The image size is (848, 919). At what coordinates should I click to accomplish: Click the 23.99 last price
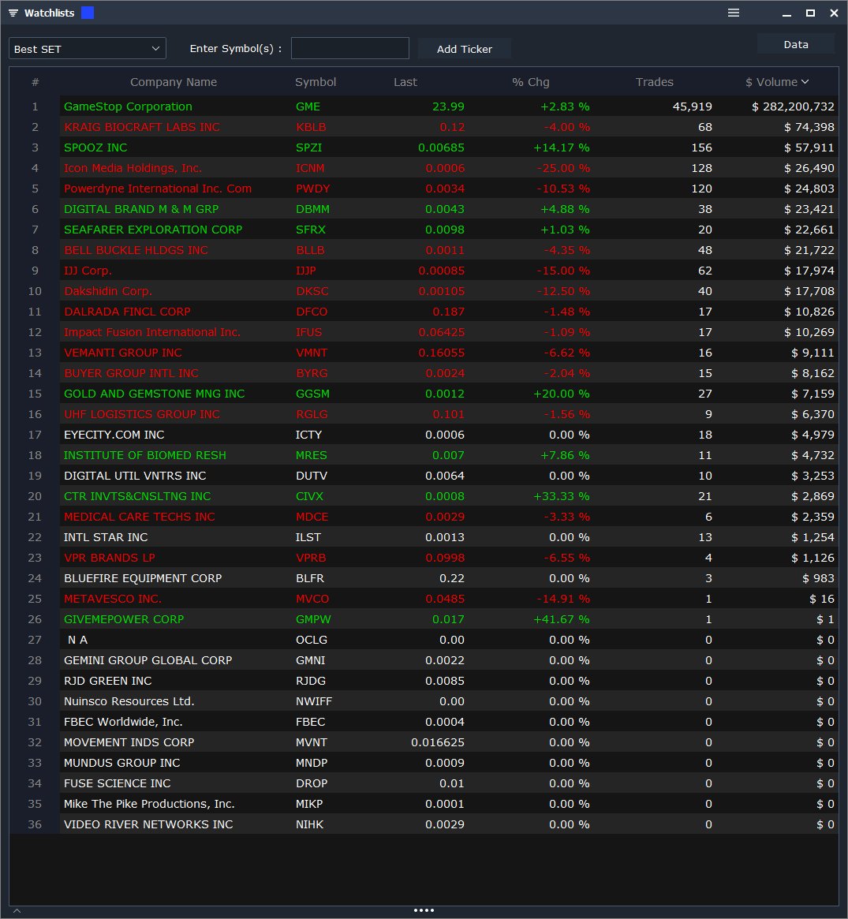click(448, 106)
